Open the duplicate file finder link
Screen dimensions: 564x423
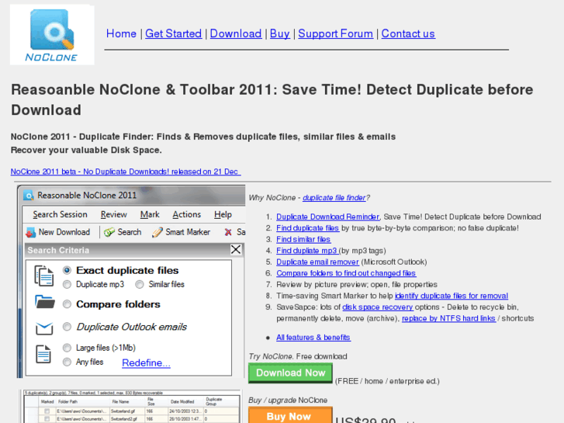pos(334,198)
